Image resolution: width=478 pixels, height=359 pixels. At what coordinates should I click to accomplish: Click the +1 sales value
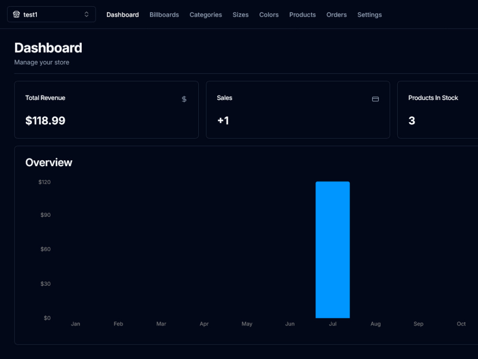pos(223,121)
